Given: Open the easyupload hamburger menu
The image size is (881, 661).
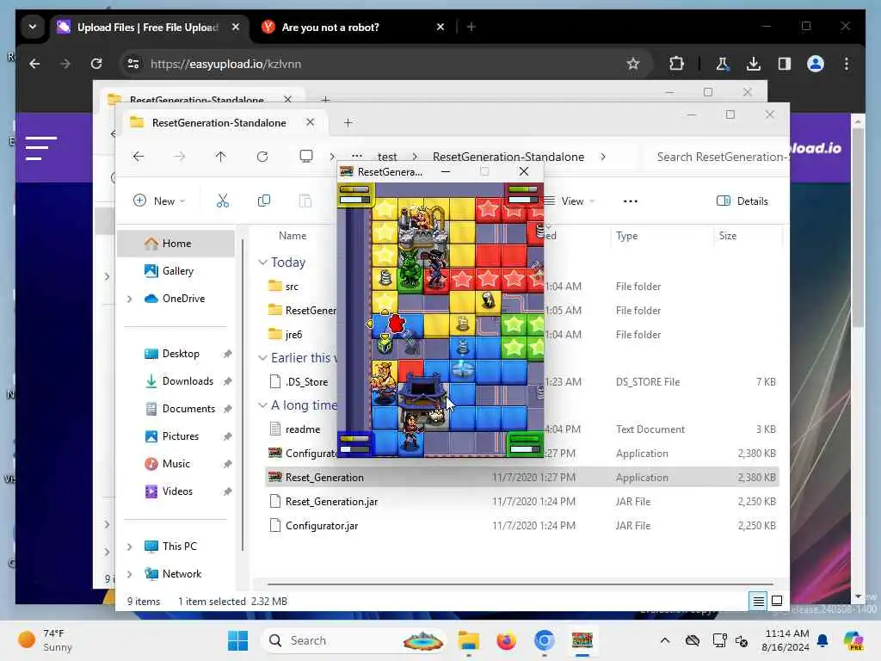Looking at the screenshot, I should 40,148.
